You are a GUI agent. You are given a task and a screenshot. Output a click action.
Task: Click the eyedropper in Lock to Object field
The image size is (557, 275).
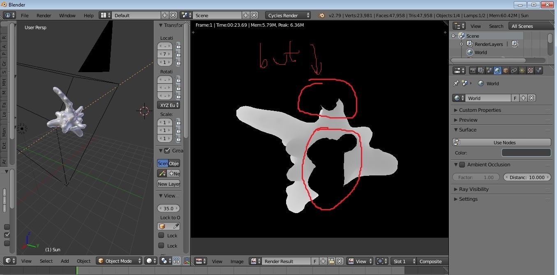[175, 226]
